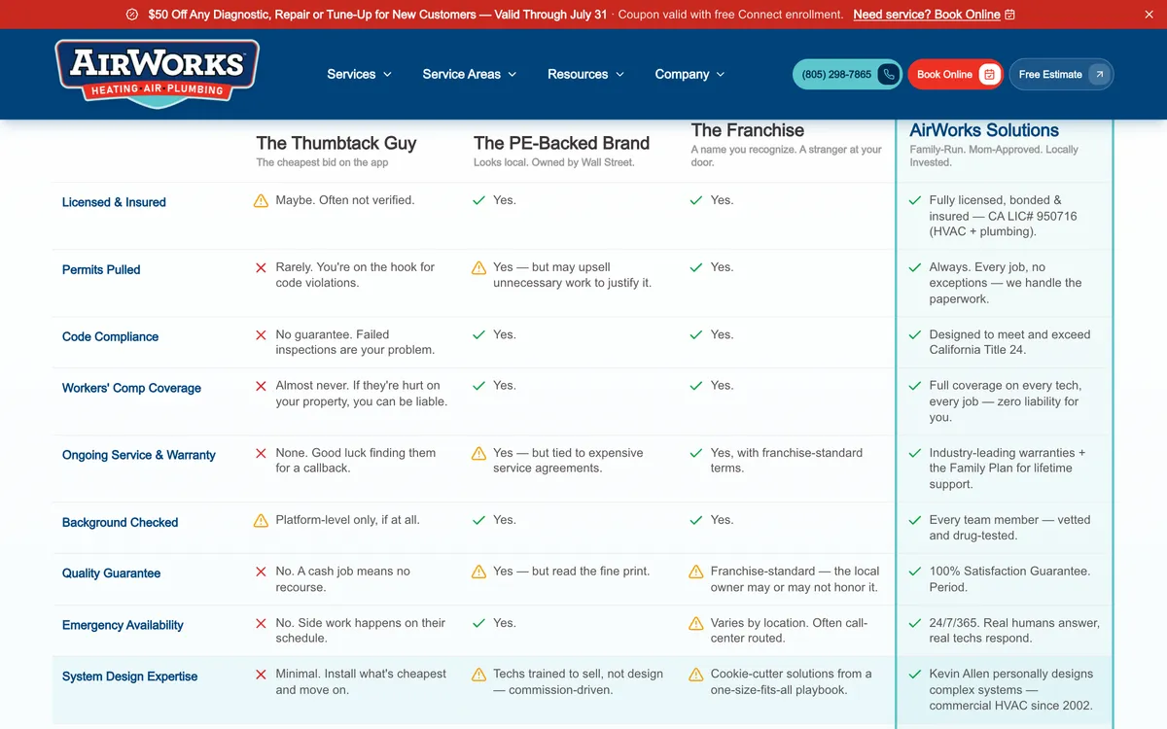The height and width of the screenshot is (729, 1167).
Task: Click the AirWorks Solutions column heading
Action: click(x=984, y=130)
